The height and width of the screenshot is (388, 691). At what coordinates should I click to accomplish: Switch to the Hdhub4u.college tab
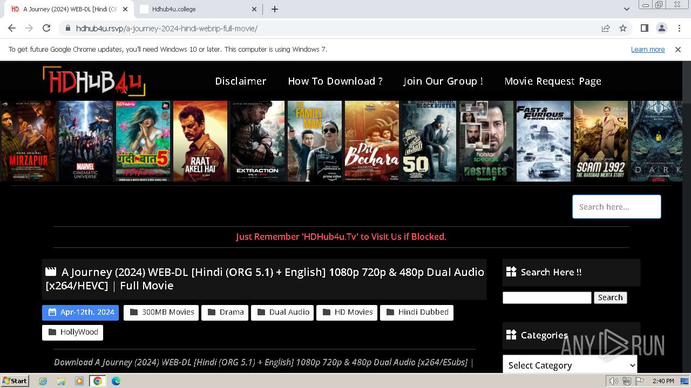[x=198, y=9]
